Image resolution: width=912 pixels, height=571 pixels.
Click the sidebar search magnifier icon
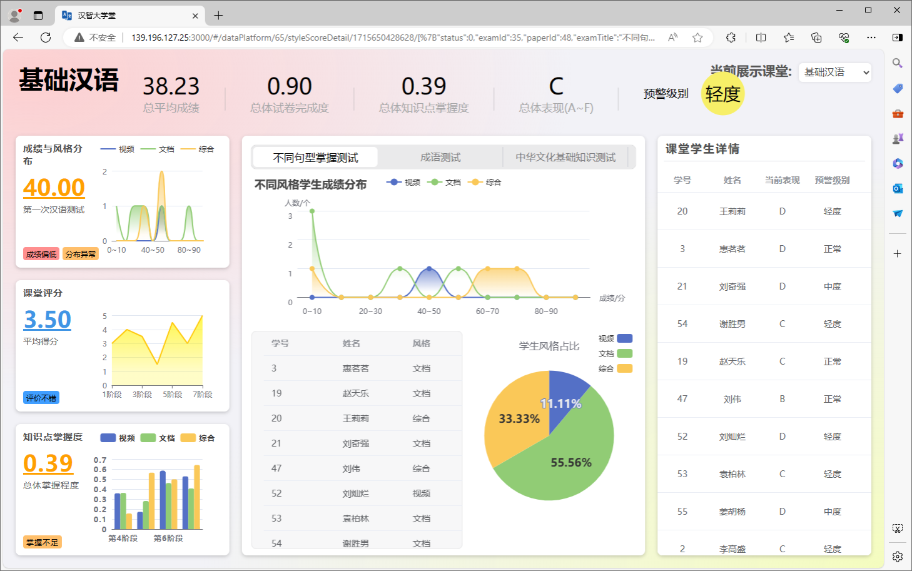pyautogui.click(x=898, y=63)
